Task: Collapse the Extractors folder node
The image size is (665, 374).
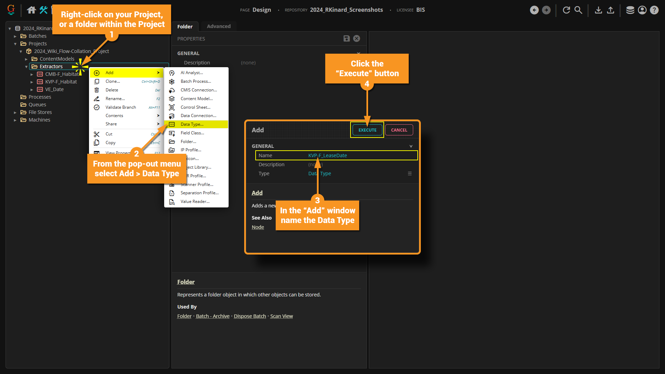Action: click(x=26, y=66)
